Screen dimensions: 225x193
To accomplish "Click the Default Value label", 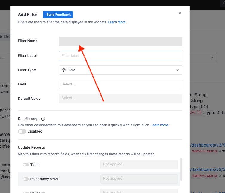I will coord(29,99).
